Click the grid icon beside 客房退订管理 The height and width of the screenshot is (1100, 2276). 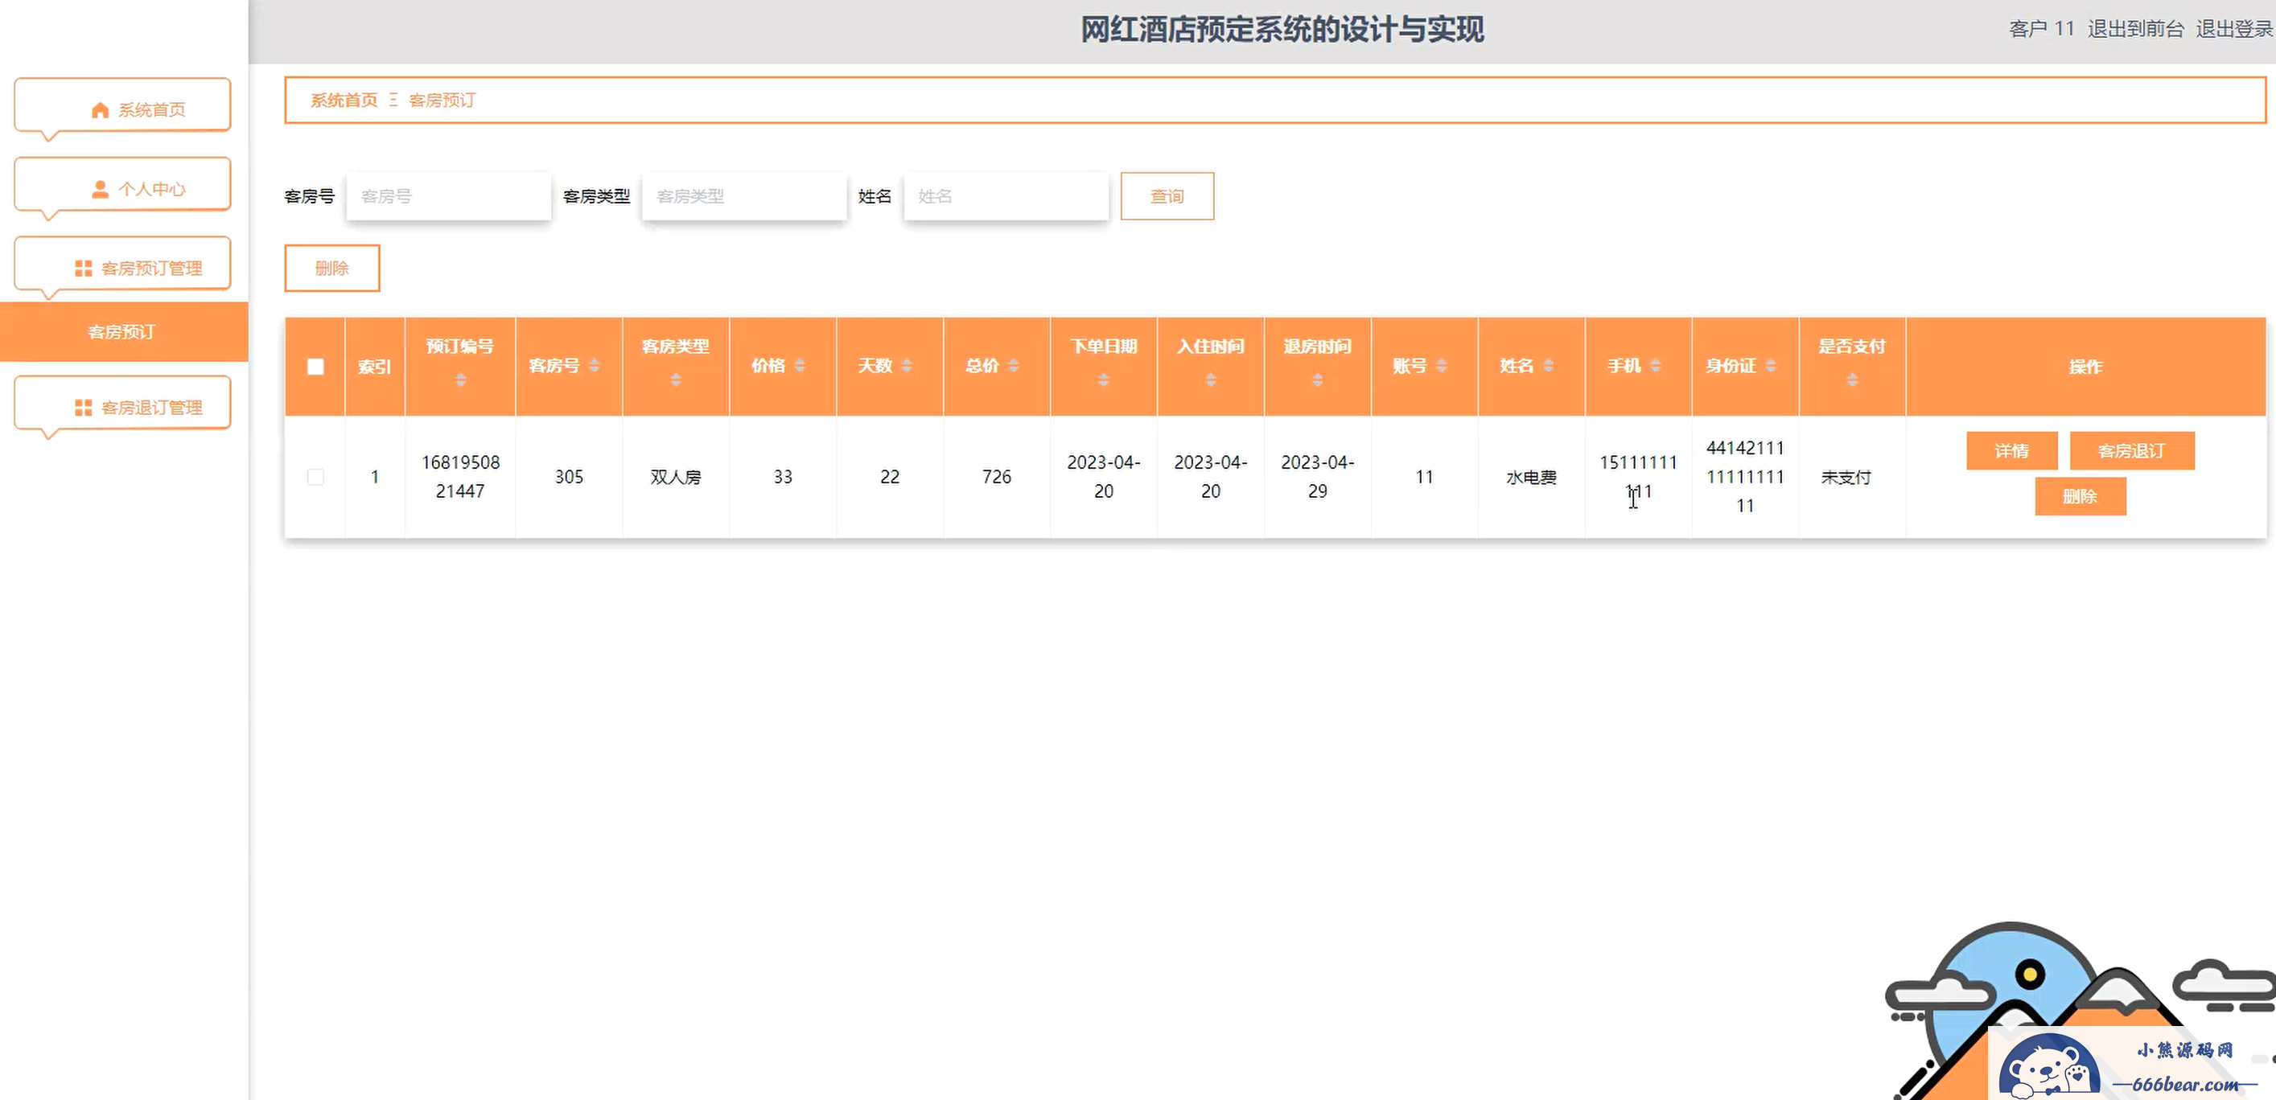coord(83,408)
